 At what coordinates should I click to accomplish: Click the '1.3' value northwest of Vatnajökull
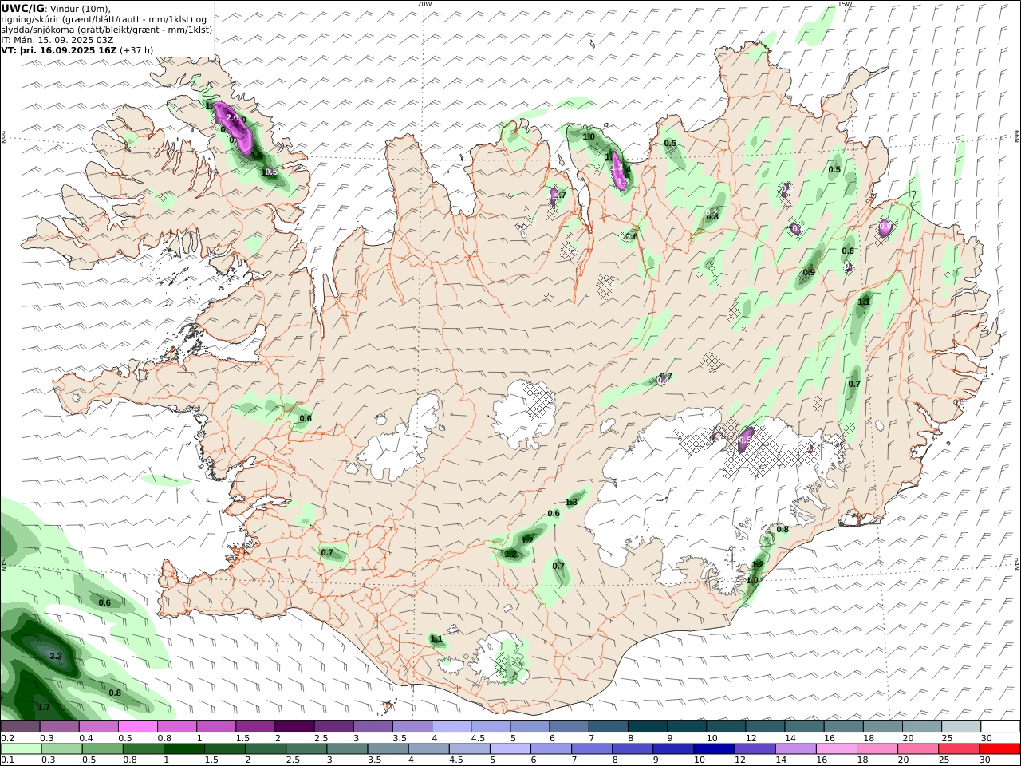pos(571,503)
